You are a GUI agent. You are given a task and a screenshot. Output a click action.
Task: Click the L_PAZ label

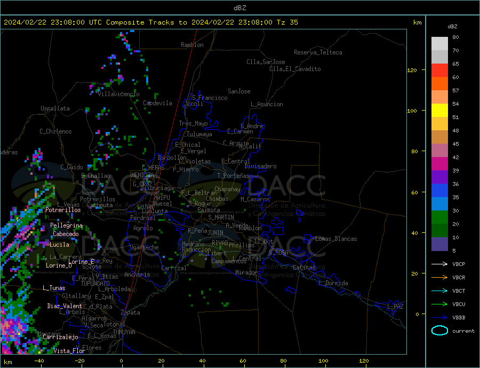[x=395, y=307]
